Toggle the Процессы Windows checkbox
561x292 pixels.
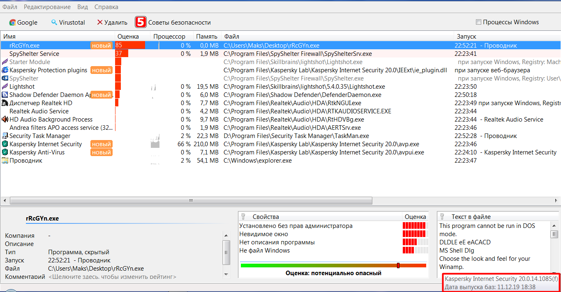pos(478,22)
